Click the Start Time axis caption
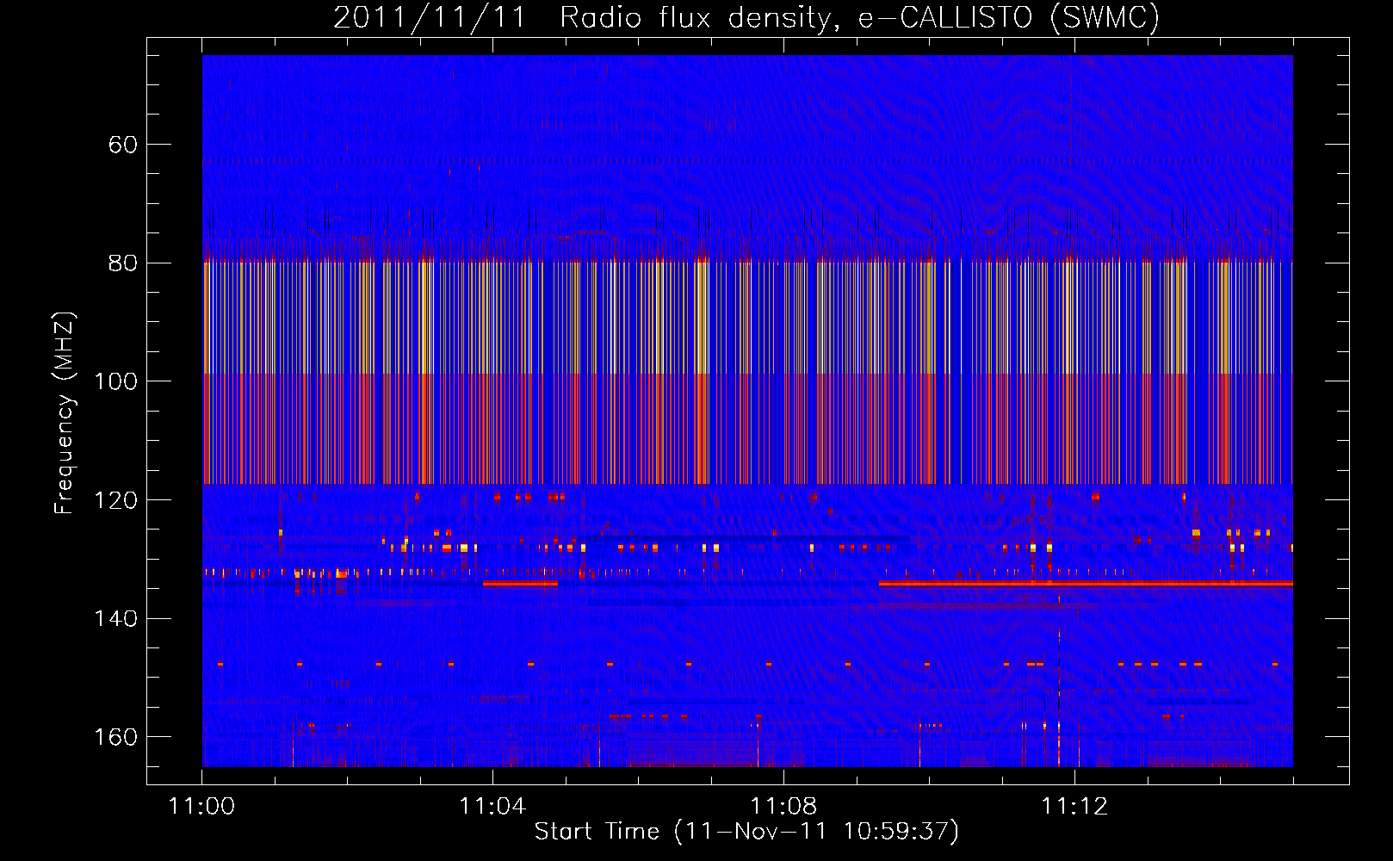Image resolution: width=1393 pixels, height=861 pixels. point(746,832)
